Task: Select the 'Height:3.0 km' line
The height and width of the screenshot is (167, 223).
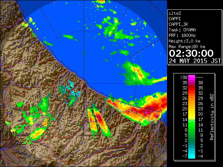Action: (x=184, y=41)
